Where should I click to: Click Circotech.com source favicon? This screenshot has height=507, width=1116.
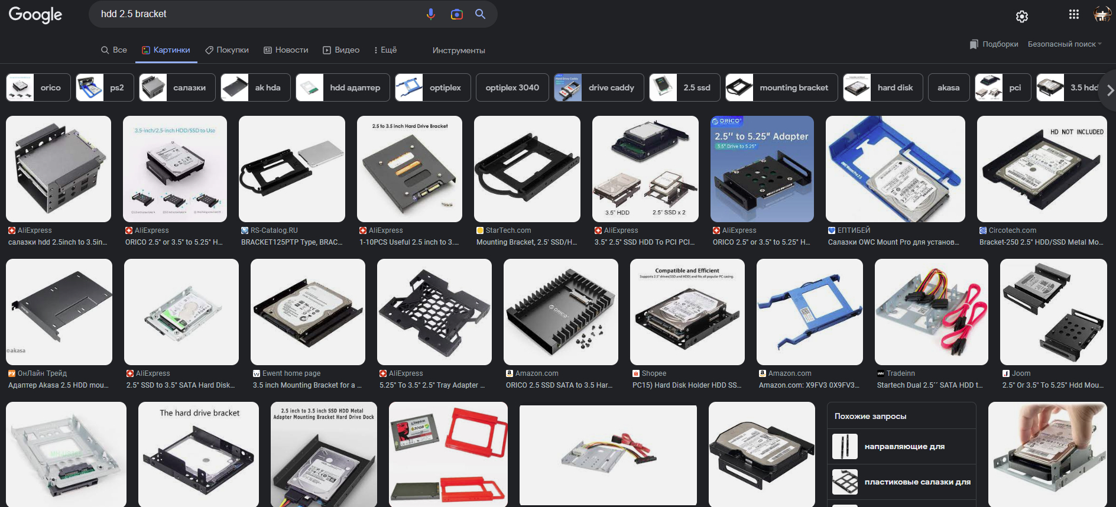(983, 230)
